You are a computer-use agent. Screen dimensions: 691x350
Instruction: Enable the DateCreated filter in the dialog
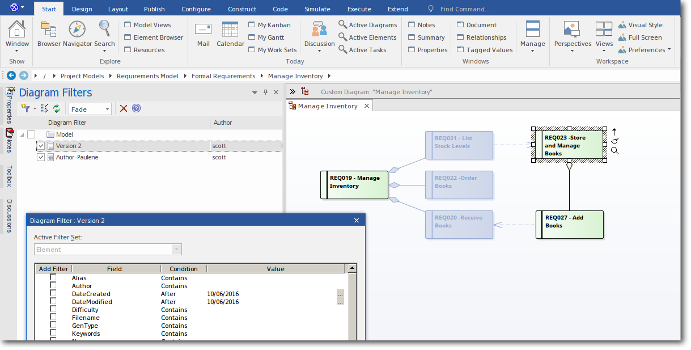coord(53,294)
